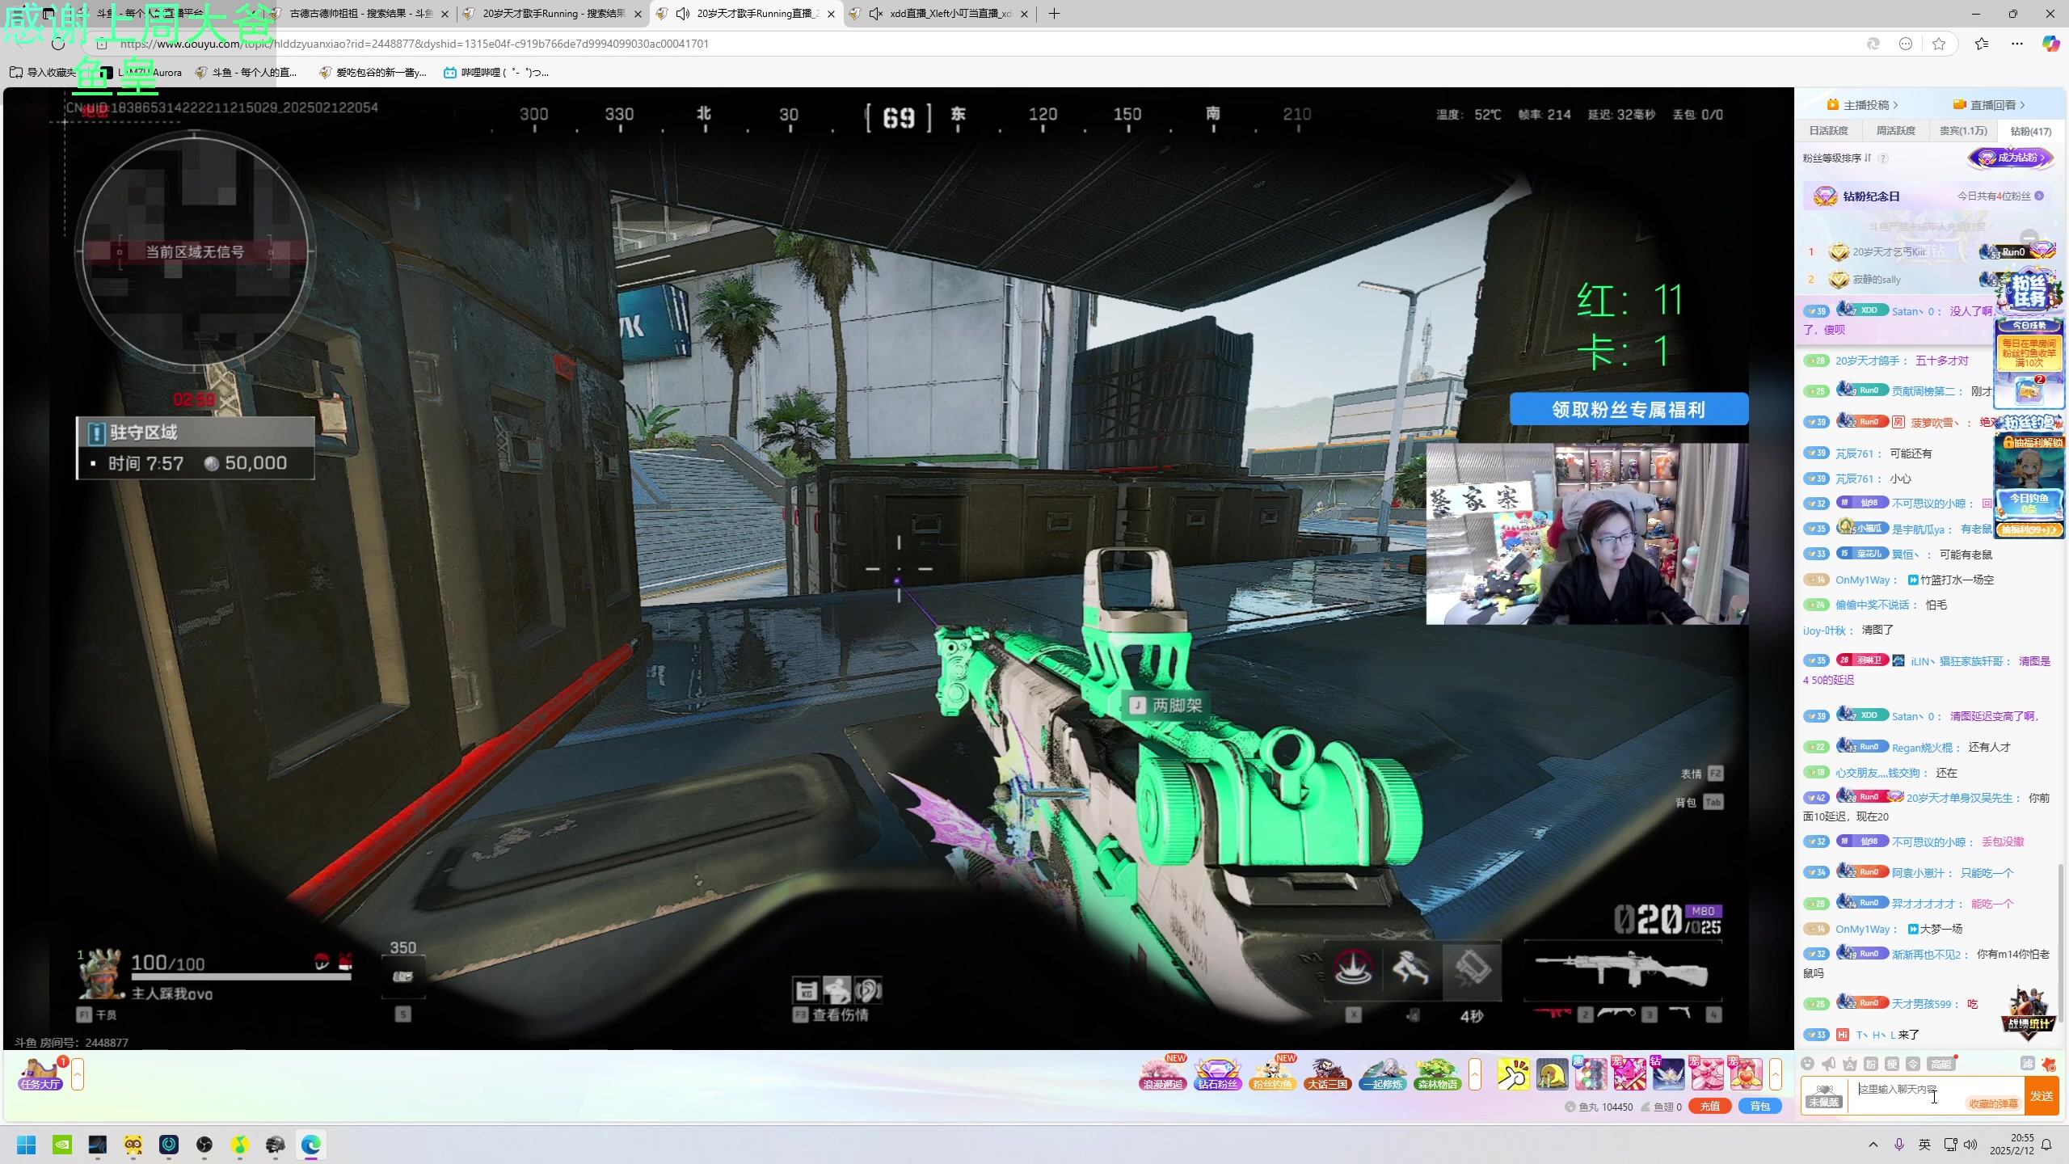Open the danmaku font style icon
The width and height of the screenshot is (2069, 1164).
coord(1850,1064)
